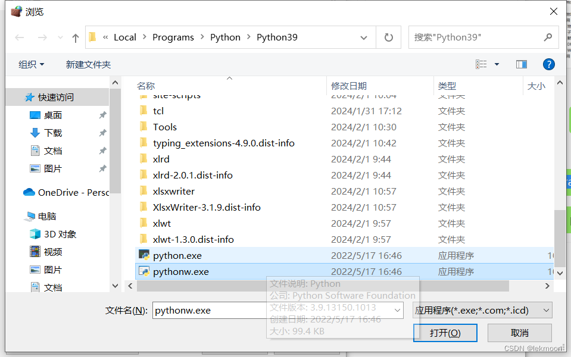Image resolution: width=571 pixels, height=357 pixels.
Task: Select 快速访问 in the navigation pane
Action: pos(56,97)
